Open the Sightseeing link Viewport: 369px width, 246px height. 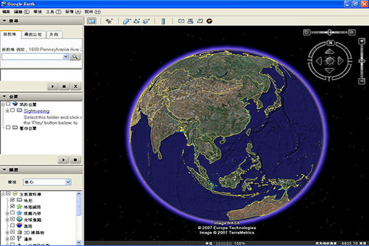click(36, 111)
